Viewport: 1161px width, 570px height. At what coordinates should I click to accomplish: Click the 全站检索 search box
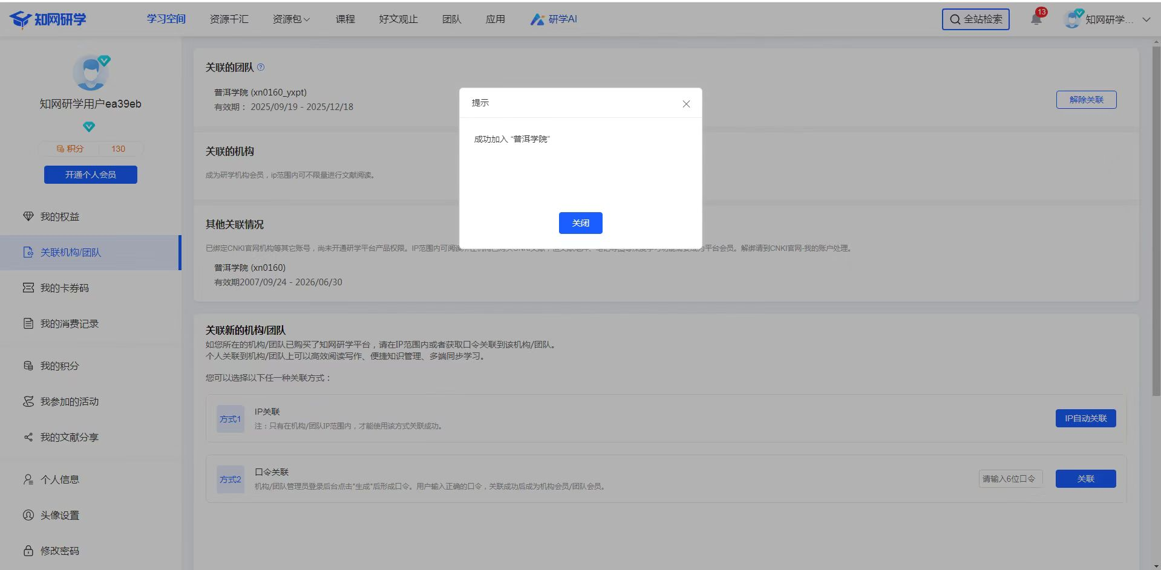pos(975,19)
